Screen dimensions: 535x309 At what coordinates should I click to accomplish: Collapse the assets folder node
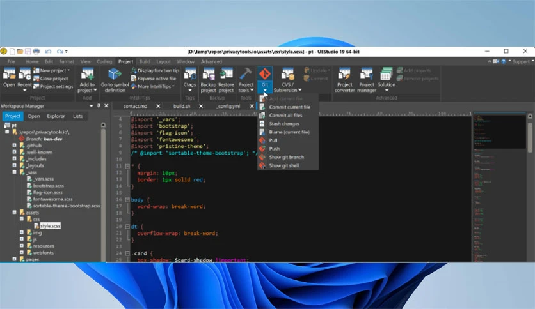click(x=14, y=213)
